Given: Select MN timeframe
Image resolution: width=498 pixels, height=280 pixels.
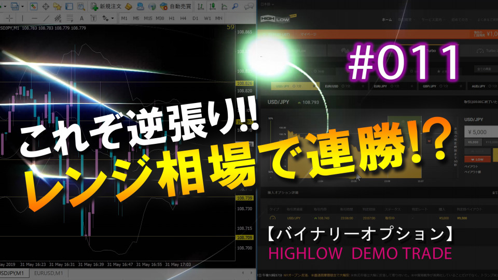Looking at the screenshot, I should click(x=219, y=18).
